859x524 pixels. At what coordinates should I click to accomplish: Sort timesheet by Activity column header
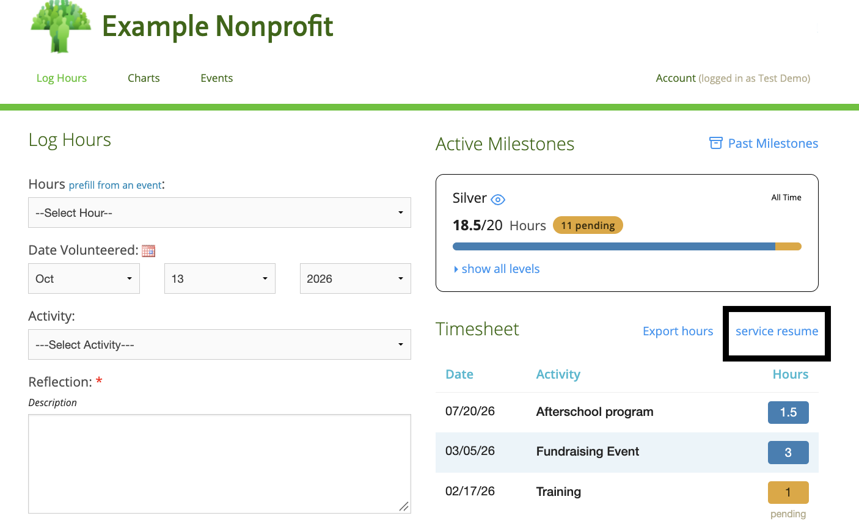(558, 374)
